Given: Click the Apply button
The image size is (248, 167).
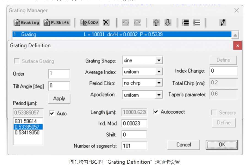Looking at the screenshot, I should 59,99.
